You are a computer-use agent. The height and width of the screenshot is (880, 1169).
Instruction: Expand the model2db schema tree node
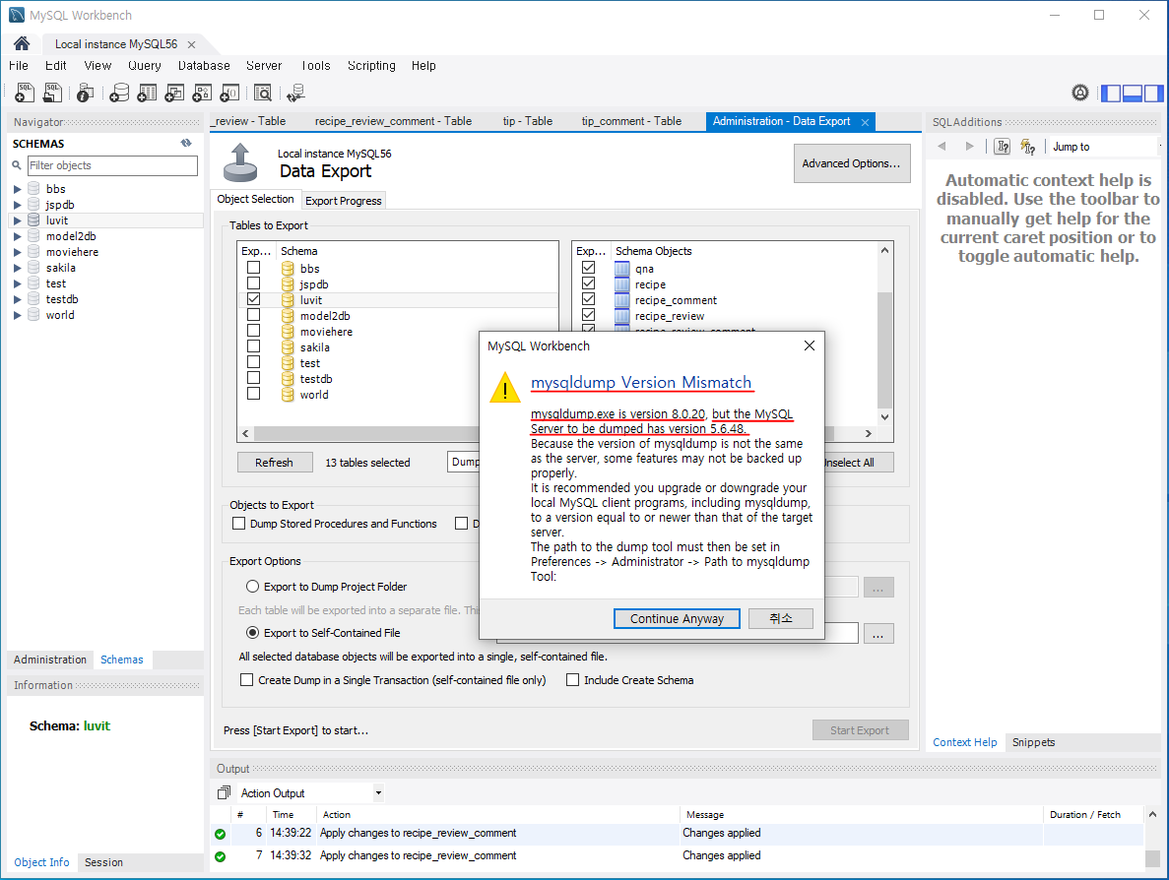click(17, 236)
